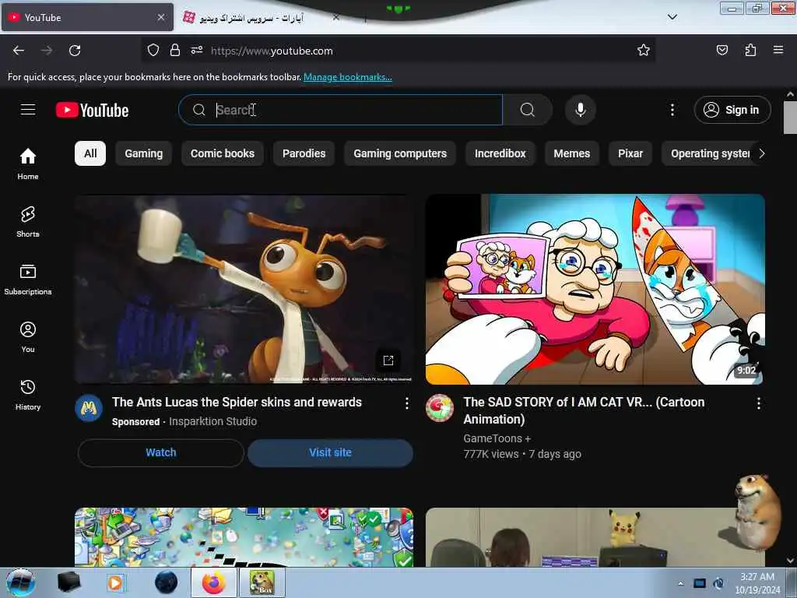Open the Windows Start orb

21,582
